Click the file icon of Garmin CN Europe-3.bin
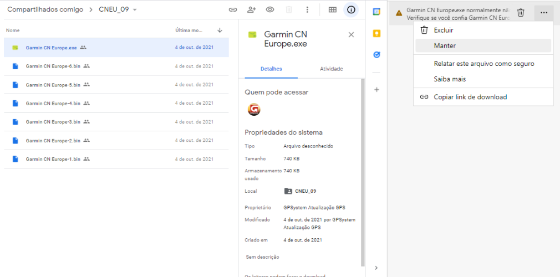Viewport: 560px width, 277px height. pyautogui.click(x=15, y=122)
